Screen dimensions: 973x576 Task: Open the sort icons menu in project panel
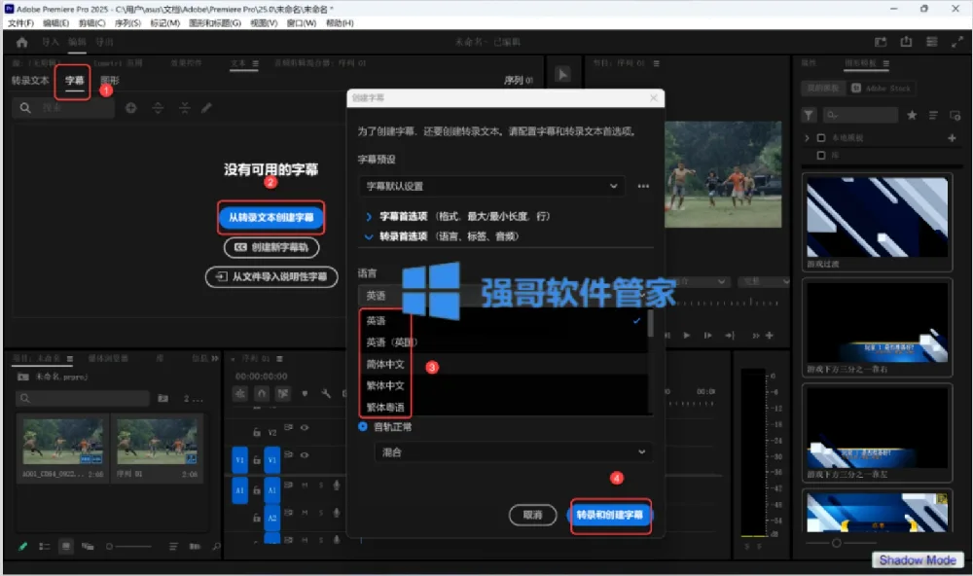(173, 546)
